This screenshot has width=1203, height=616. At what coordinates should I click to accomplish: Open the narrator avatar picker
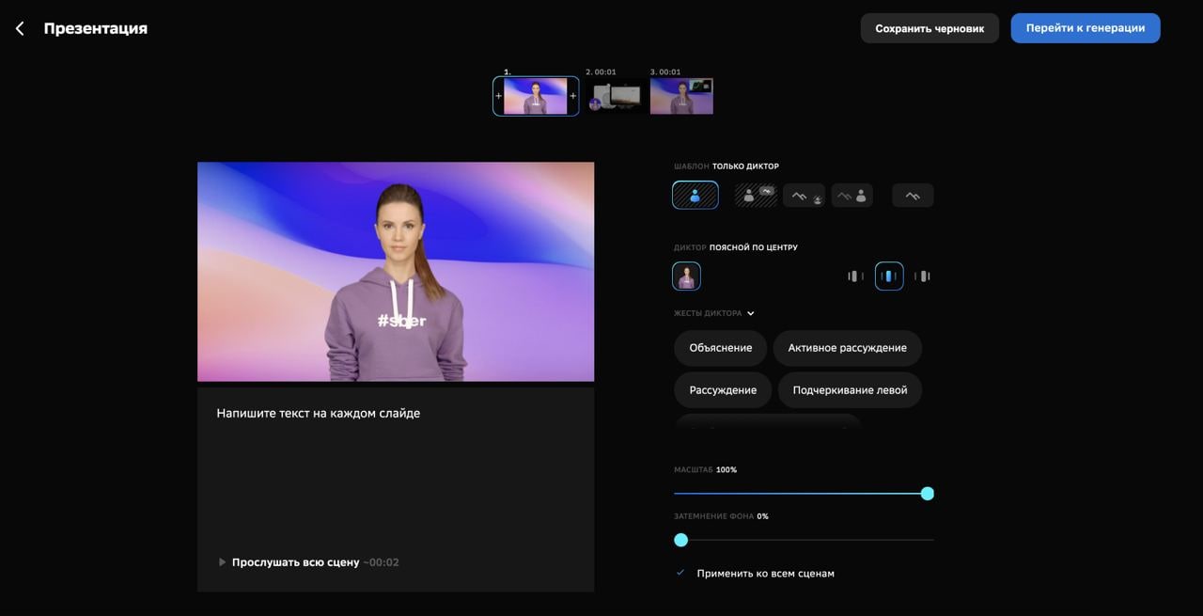(686, 276)
